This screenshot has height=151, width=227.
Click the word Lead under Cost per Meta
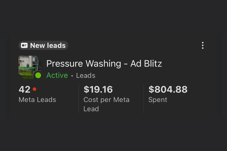[91, 109]
